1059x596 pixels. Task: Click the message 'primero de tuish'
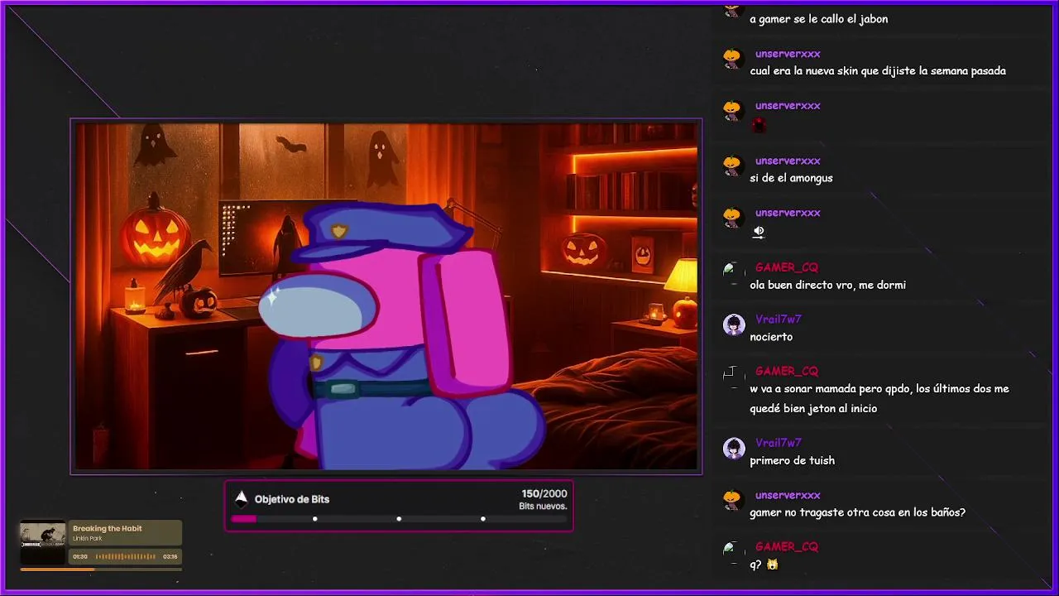(x=792, y=461)
